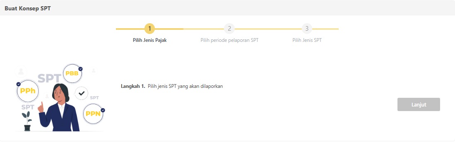Click the PBB badge in the illustration

coord(72,73)
